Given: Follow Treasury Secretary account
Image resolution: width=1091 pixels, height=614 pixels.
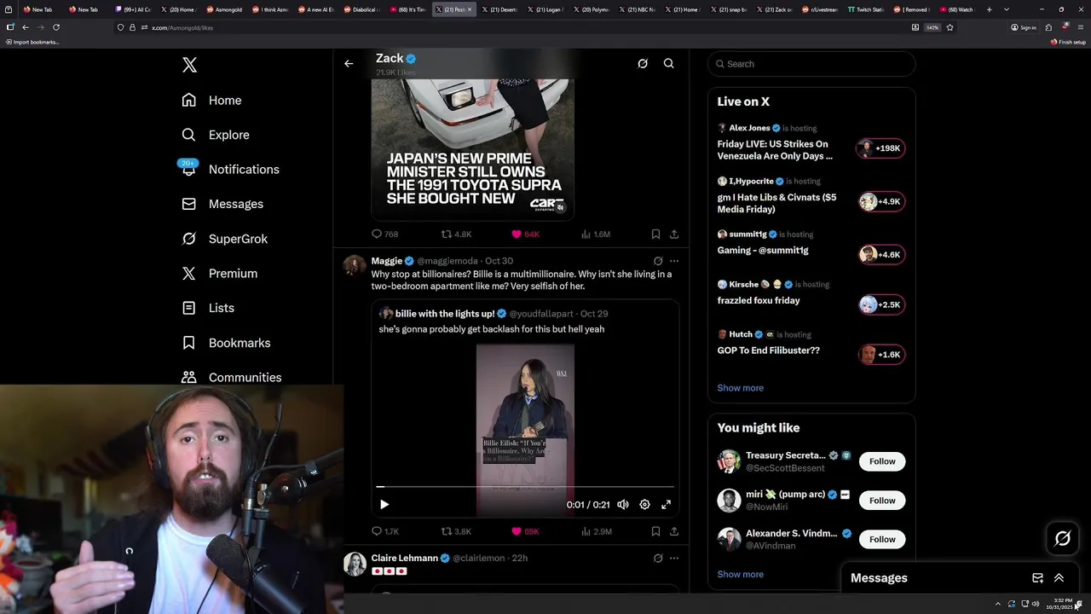Looking at the screenshot, I should 882,461.
